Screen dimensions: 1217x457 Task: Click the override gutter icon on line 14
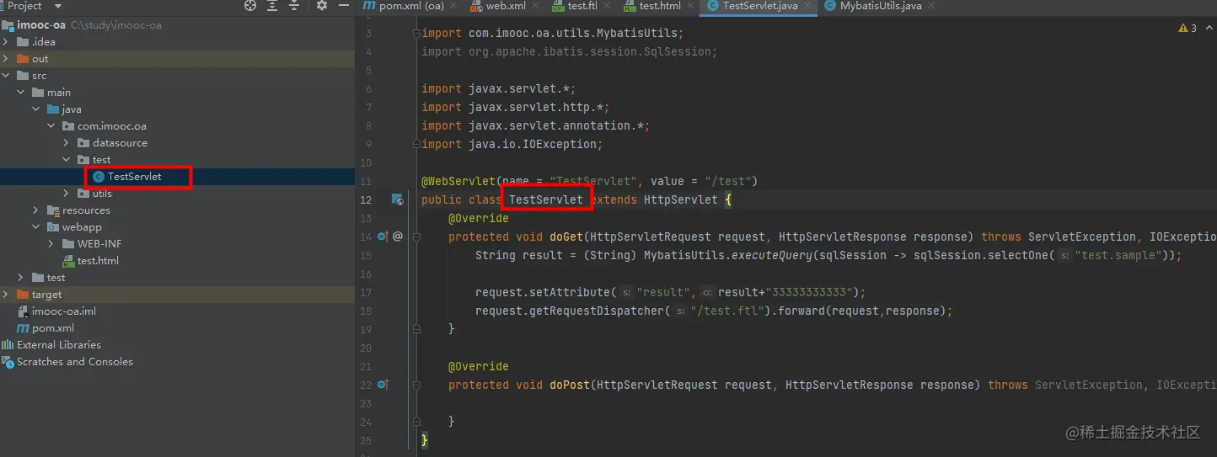(383, 236)
